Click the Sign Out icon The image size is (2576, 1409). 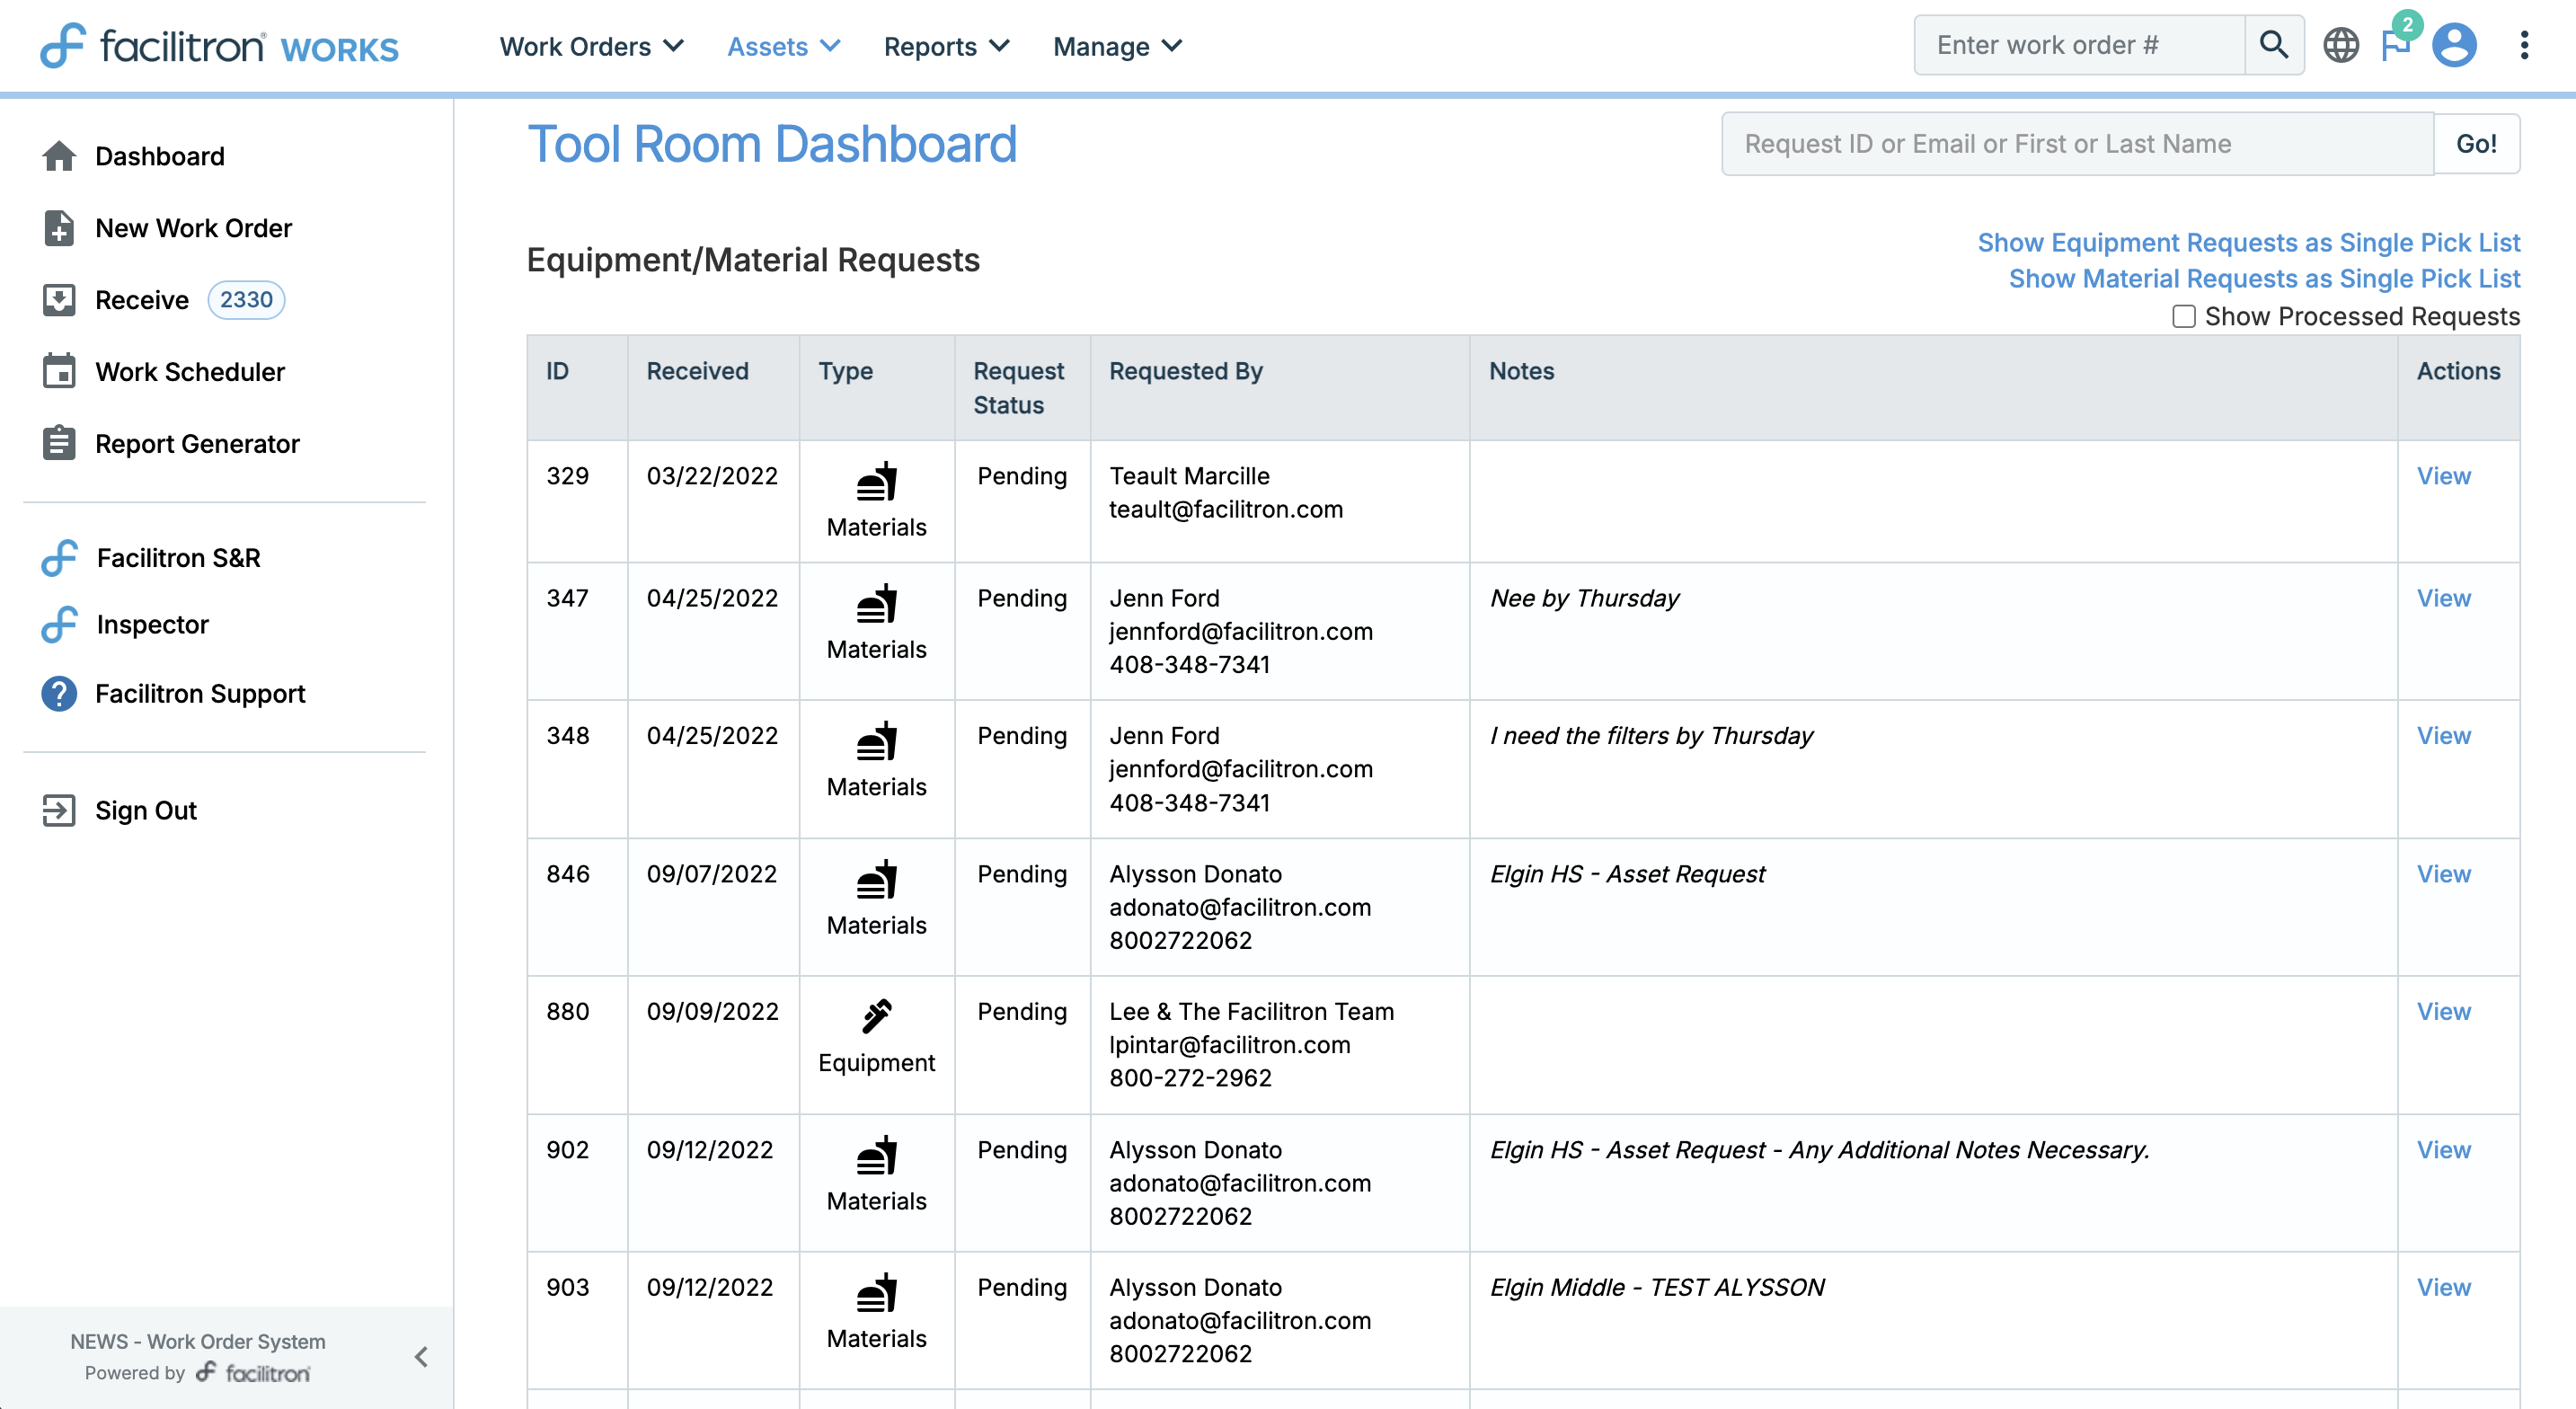(59, 810)
